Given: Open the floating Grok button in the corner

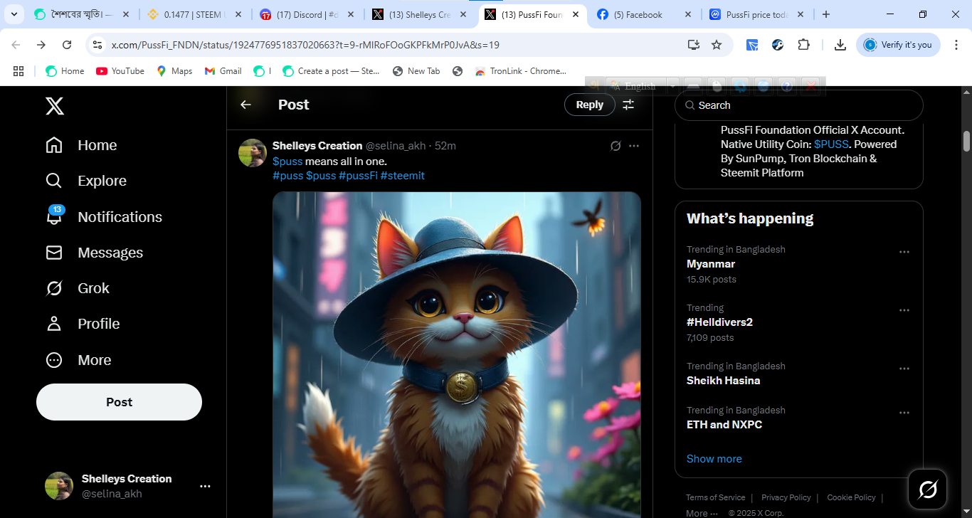Looking at the screenshot, I should pos(928,489).
